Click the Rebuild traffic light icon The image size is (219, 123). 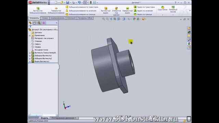tap(91, 2)
